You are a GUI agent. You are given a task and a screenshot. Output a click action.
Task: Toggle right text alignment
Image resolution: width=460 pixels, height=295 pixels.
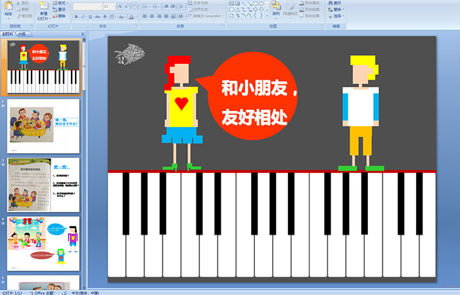pyautogui.click(x=159, y=16)
